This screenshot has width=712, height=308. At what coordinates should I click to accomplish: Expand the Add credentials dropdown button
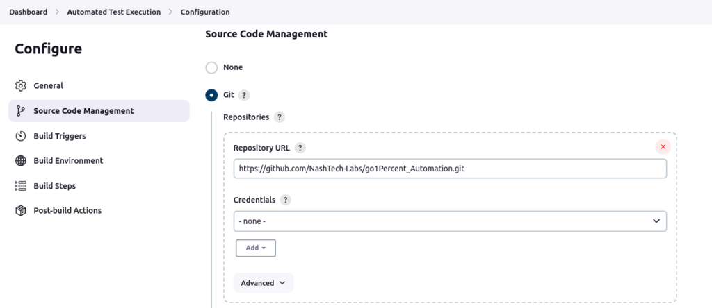pos(256,248)
